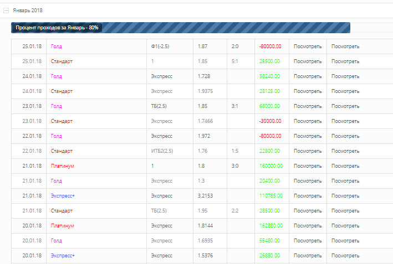
Task: Click the ИТБ2(2.5) bet type cell
Action: [162, 151]
